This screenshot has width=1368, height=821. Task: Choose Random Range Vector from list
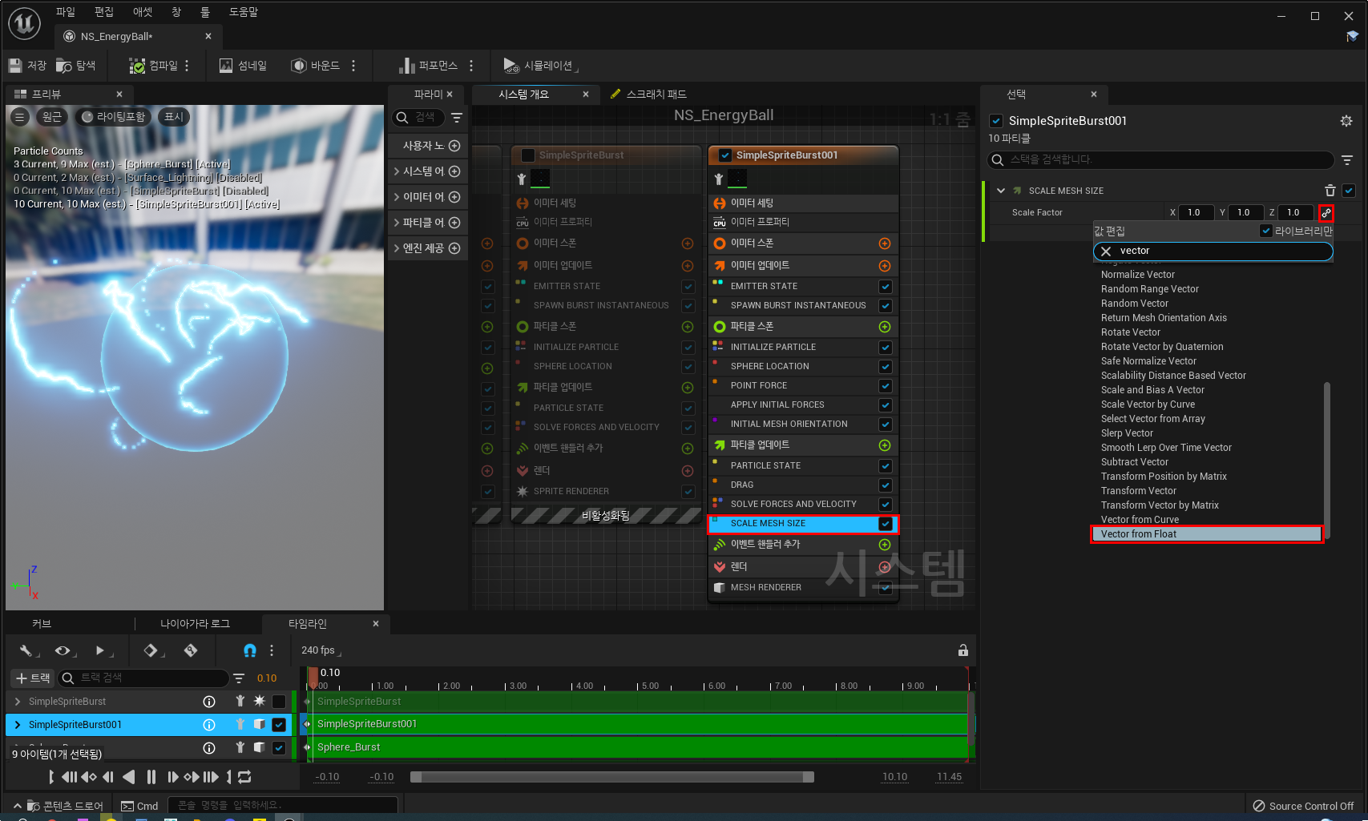[1149, 289]
